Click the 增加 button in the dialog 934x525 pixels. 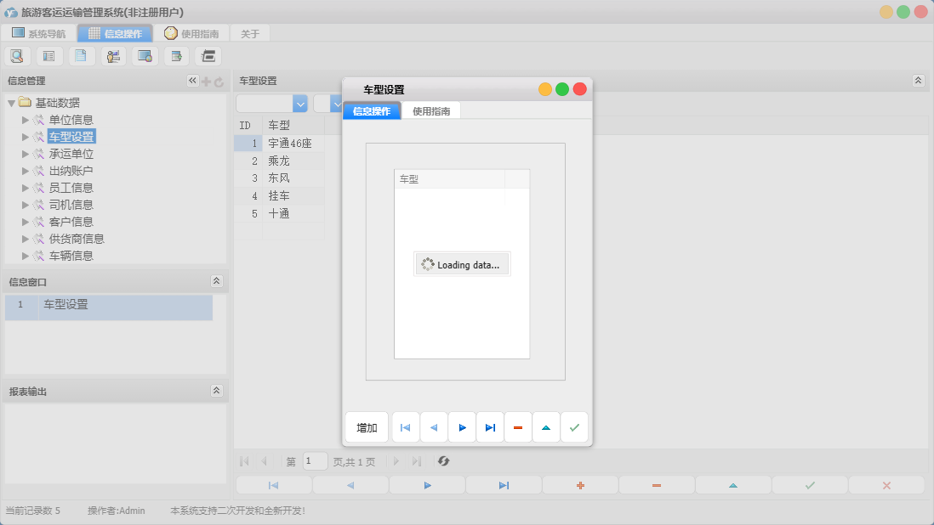367,427
